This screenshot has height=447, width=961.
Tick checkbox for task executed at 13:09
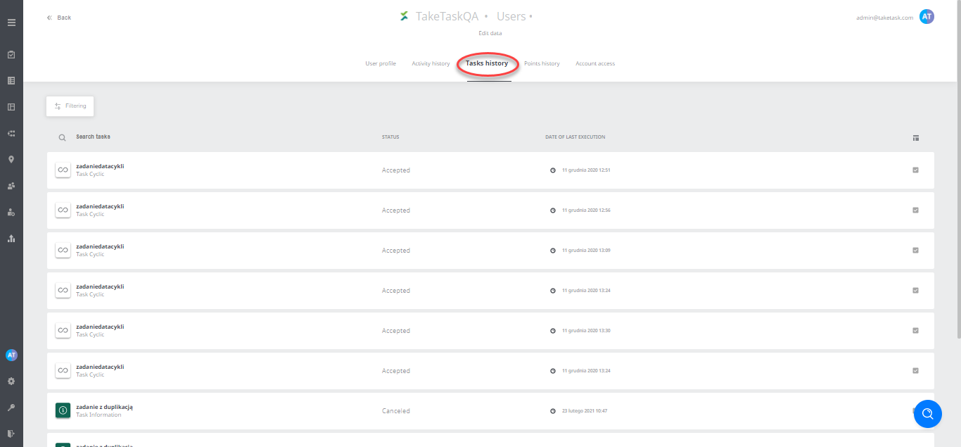(915, 250)
